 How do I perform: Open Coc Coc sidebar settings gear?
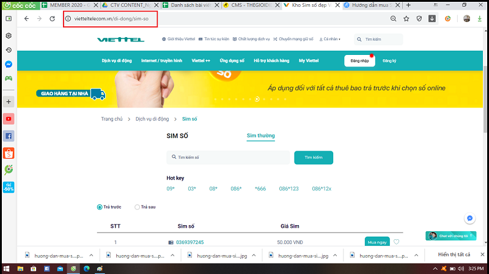[x=9, y=35]
